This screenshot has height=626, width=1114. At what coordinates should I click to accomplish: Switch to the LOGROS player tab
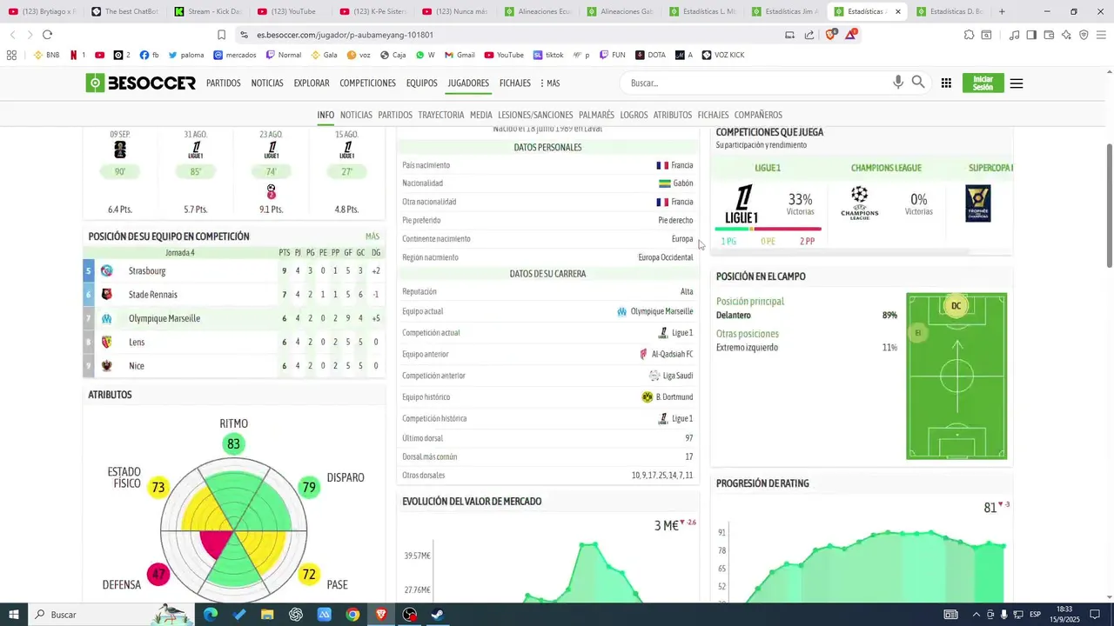click(634, 115)
